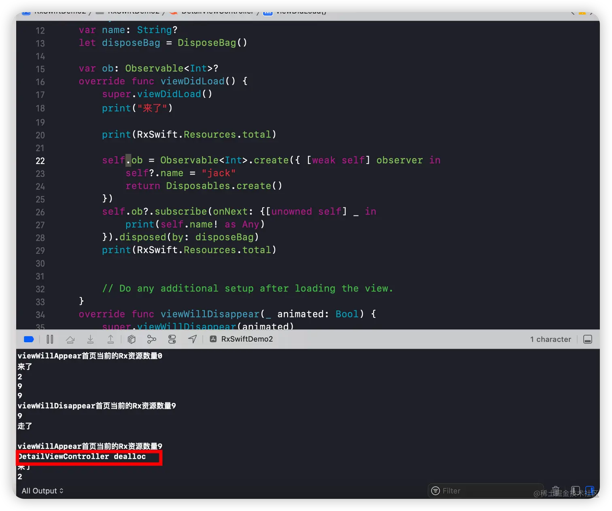
Task: Click "Observable<Int>" on line 15
Action: pos(169,68)
